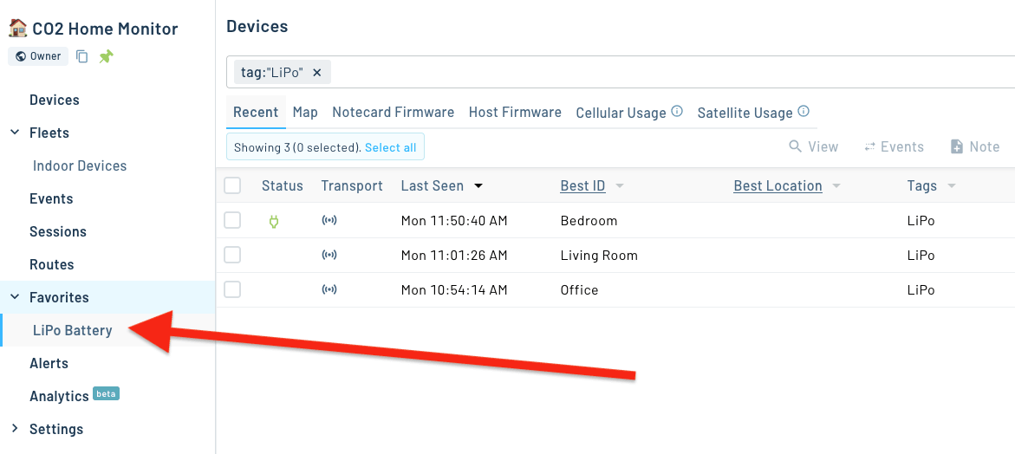Image resolution: width=1015 pixels, height=454 pixels.
Task: Click the Best Location column header
Action: pos(778,186)
